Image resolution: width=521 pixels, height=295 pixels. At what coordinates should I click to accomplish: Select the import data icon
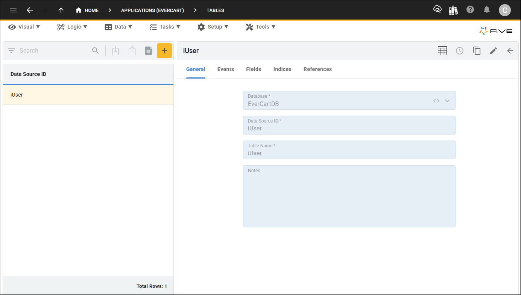(x=115, y=50)
